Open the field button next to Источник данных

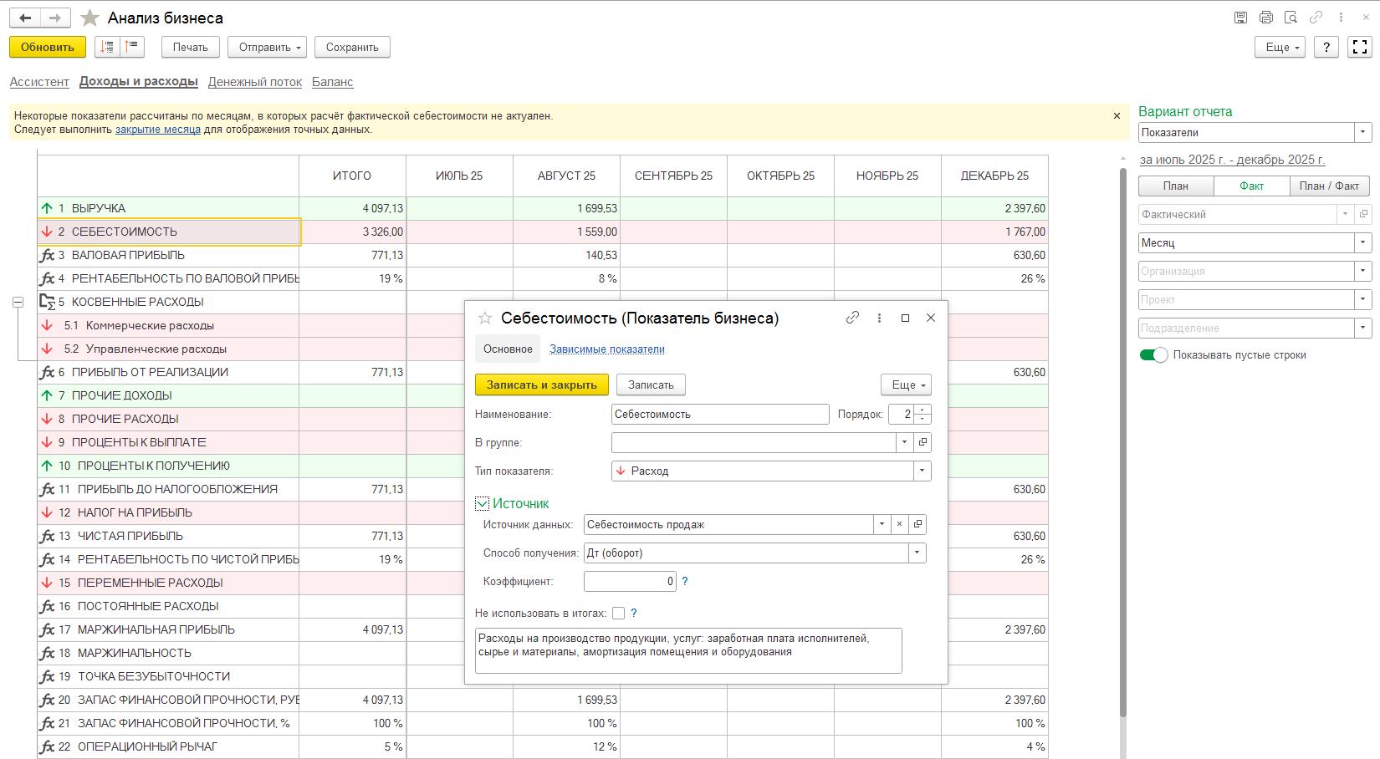[917, 524]
